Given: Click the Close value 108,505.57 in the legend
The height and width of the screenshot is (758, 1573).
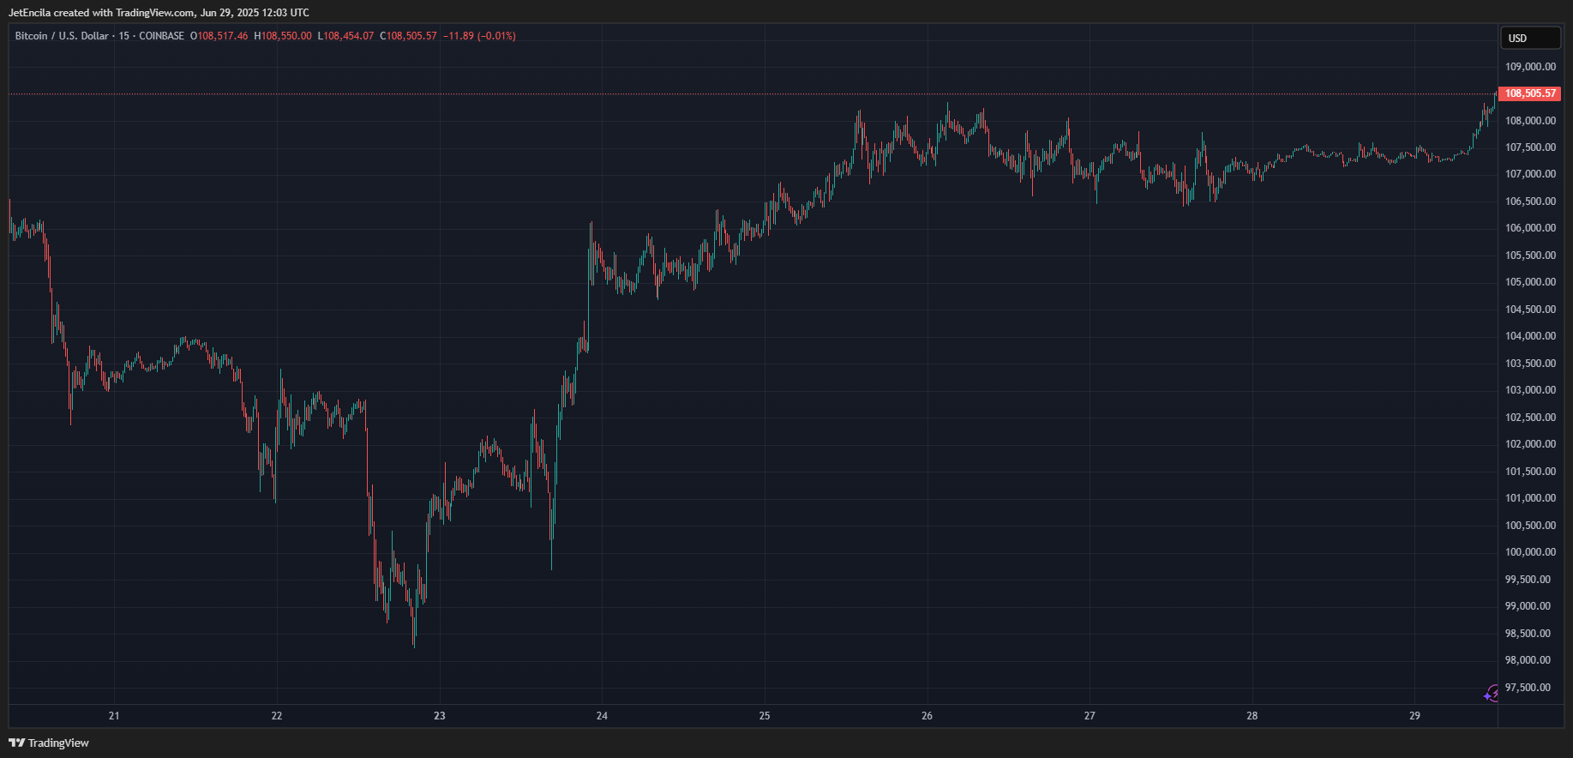Looking at the screenshot, I should coord(411,36).
